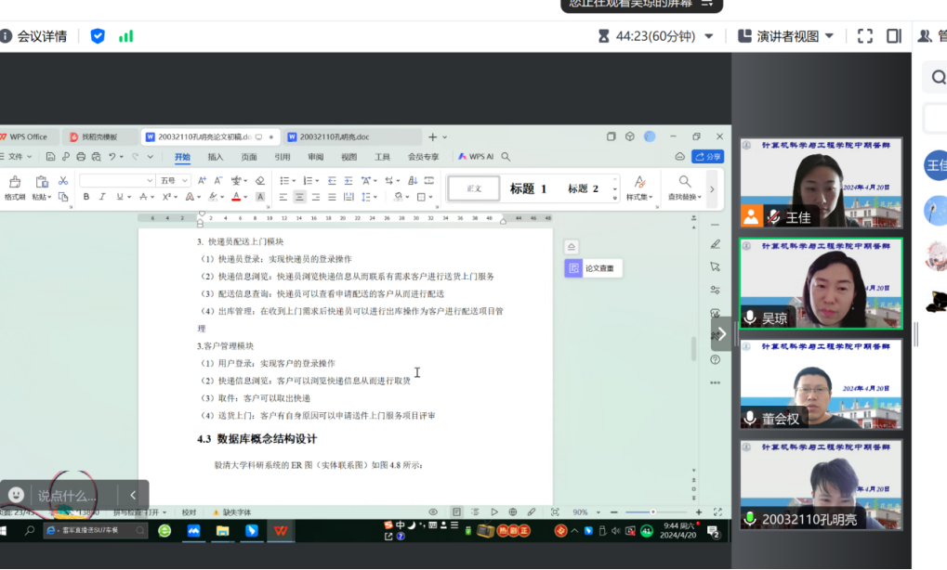Image resolution: width=947 pixels, height=570 pixels.
Task: Expand the 44:23 meeting timer dropdown
Action: [x=709, y=36]
